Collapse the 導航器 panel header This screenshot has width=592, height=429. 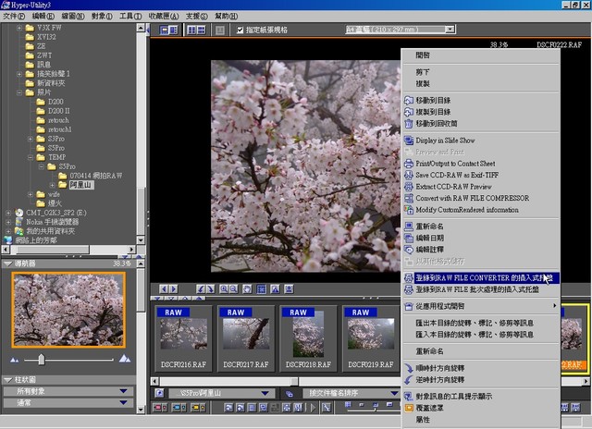coord(7,264)
